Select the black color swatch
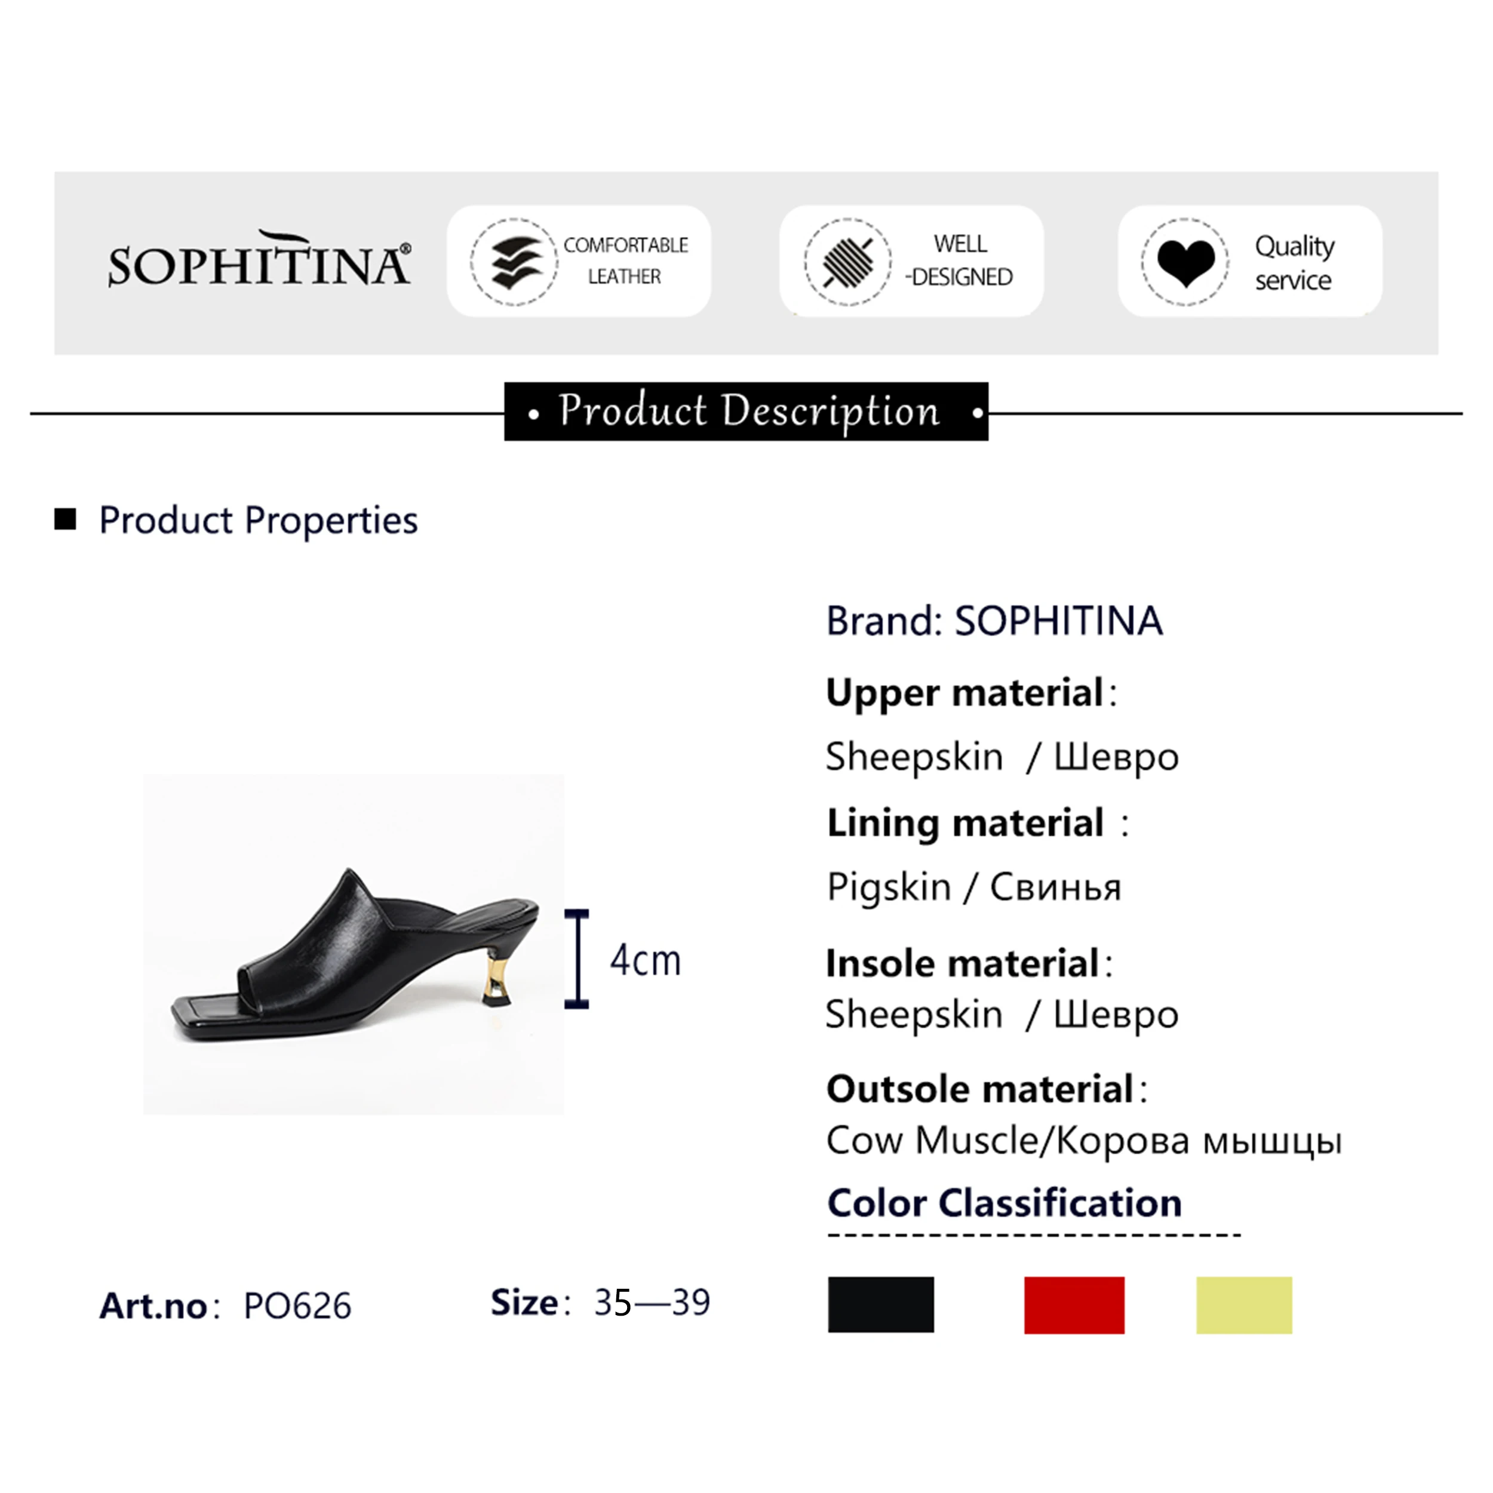The image size is (1493, 1493). coord(880,1304)
